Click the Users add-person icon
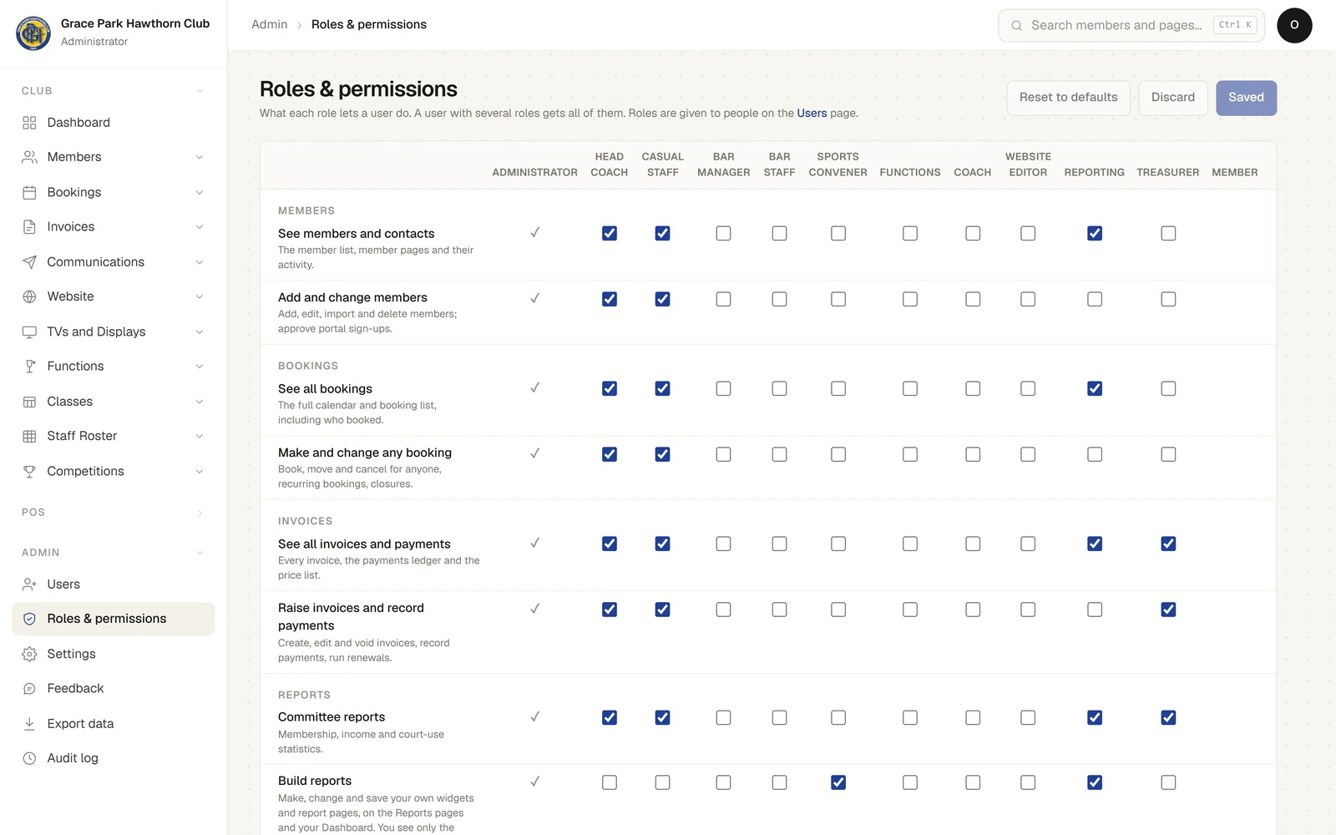Viewport: 1336px width, 835px height. (29, 584)
